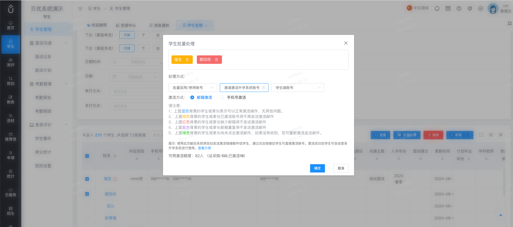Toggle fullscreen icon above the table

tap(481, 135)
